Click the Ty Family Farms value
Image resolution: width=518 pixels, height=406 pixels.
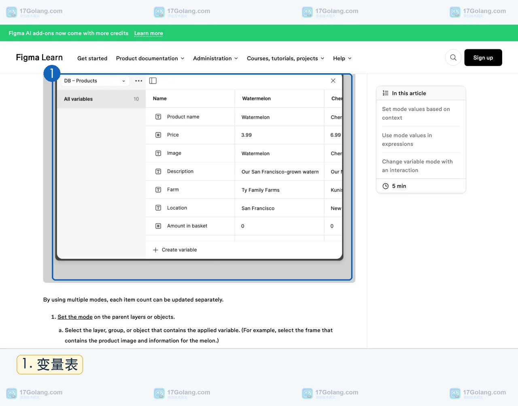tap(260, 190)
